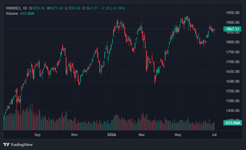Click the VNINDEX symbol label
This screenshot has height=150, width=246.
click(x=13, y=8)
